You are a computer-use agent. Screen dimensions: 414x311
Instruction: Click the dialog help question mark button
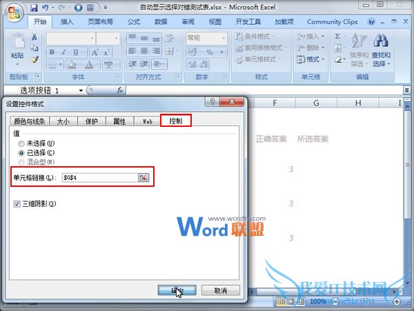point(213,102)
